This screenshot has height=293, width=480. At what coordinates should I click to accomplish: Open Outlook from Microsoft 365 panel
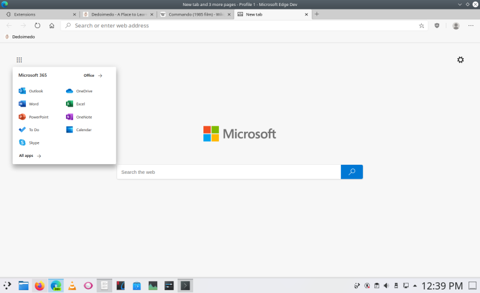pyautogui.click(x=31, y=91)
